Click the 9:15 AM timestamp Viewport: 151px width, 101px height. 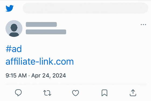coord(16,76)
